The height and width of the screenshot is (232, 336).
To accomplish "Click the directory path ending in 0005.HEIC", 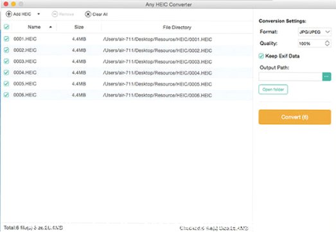I will pyautogui.click(x=157, y=84).
